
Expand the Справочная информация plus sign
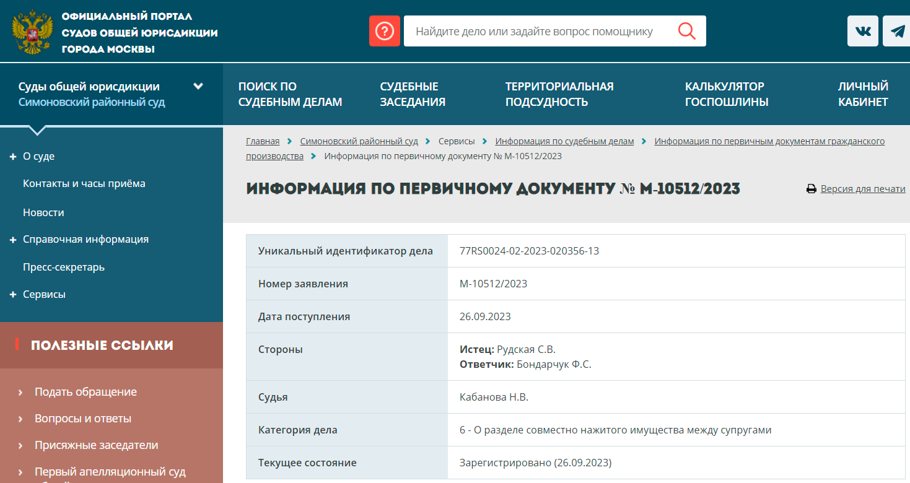pos(13,240)
